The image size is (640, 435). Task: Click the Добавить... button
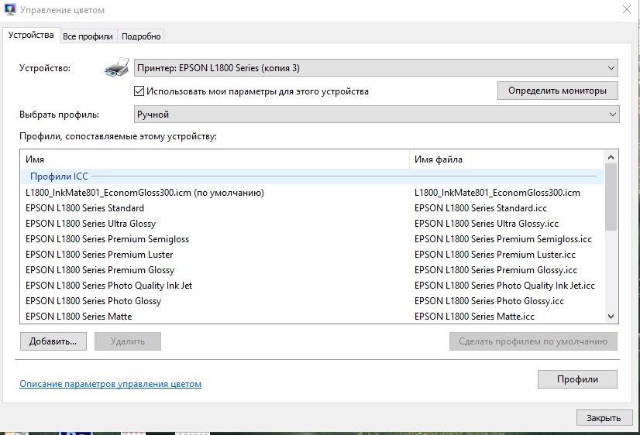click(x=53, y=341)
